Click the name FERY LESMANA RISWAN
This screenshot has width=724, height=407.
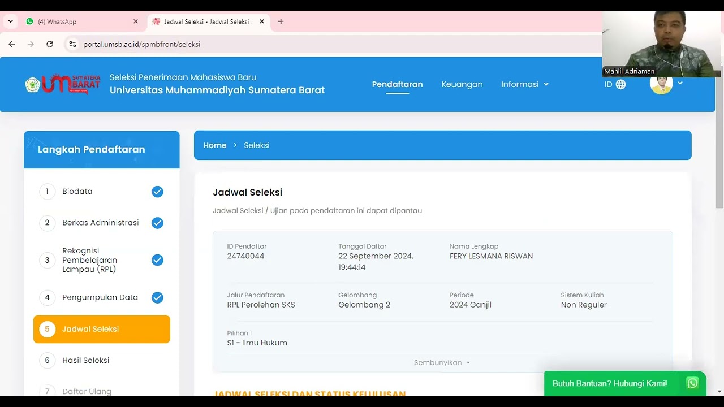pyautogui.click(x=491, y=256)
